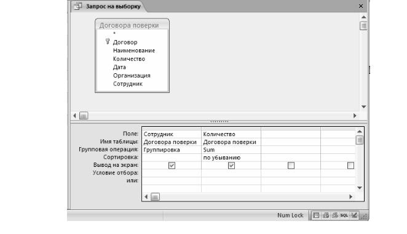Open SQL view from status bar
407x234 pixels.
[344, 216]
